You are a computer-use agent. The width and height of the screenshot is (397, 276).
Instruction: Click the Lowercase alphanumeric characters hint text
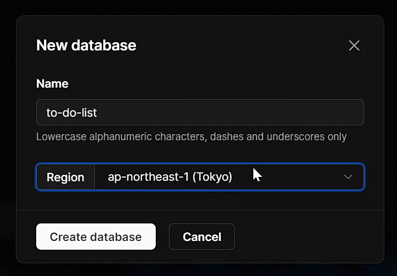(x=191, y=137)
